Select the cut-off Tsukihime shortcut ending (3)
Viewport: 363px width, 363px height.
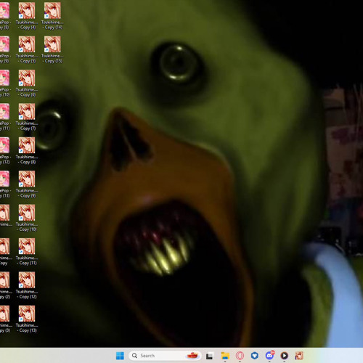[x=5, y=319]
